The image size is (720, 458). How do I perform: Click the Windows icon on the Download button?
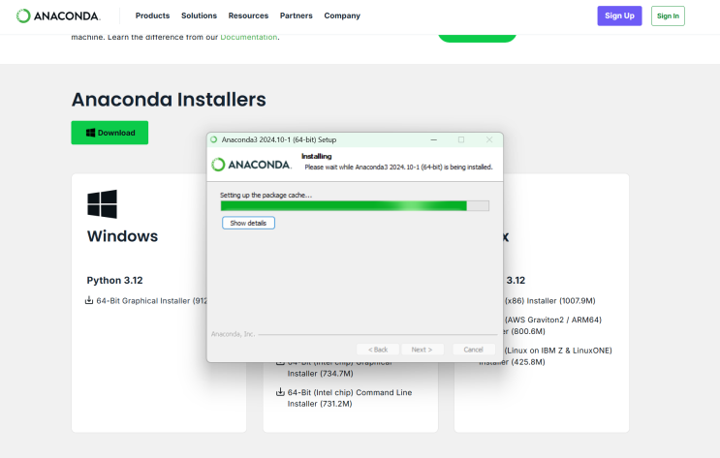(x=90, y=133)
